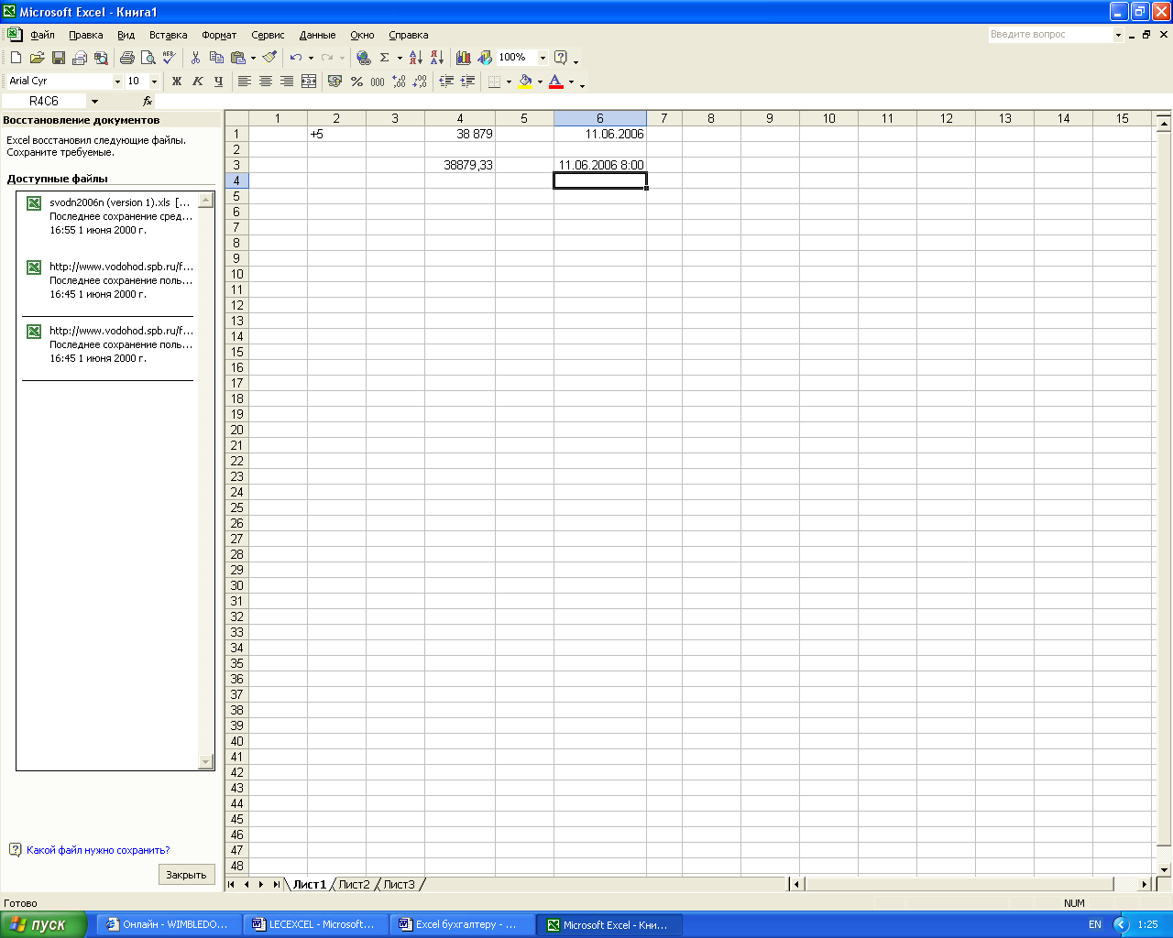This screenshot has width=1173, height=938.
Task: Open 'Какой файл нужно сохранить?' help link
Action: click(x=98, y=850)
